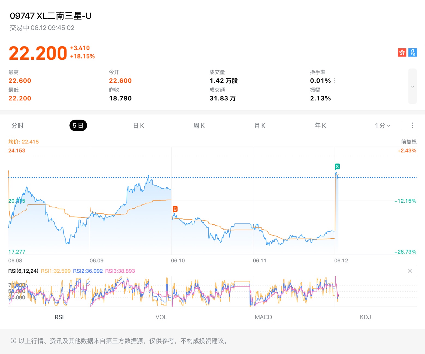Expand the stock details panel chevron
The width and height of the screenshot is (425, 354).
(412, 86)
